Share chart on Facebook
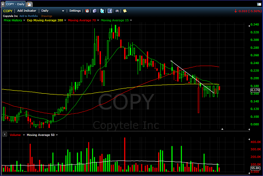 110,11
